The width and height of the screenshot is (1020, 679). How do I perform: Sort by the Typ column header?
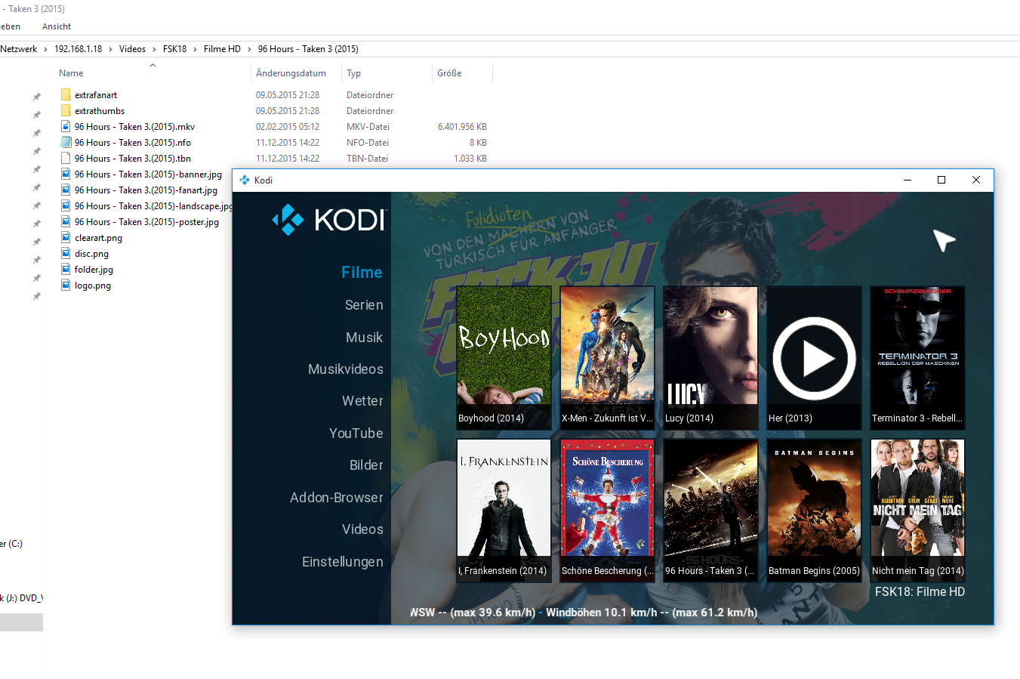(353, 73)
